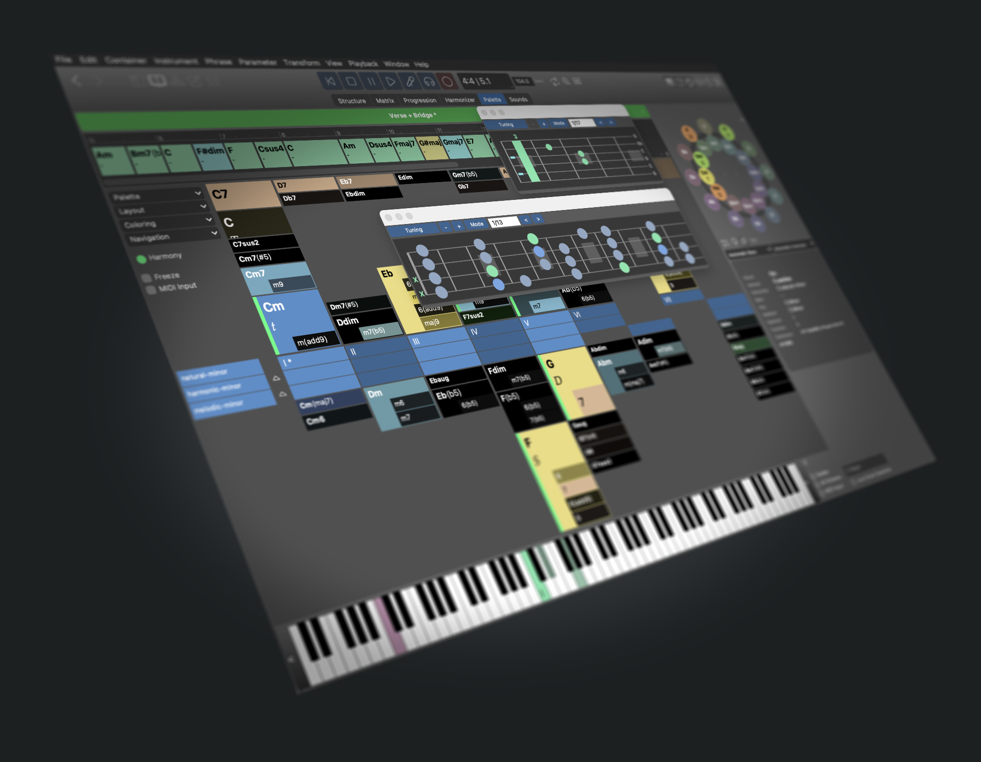Click the red record button
981x762 pixels.
447,81
